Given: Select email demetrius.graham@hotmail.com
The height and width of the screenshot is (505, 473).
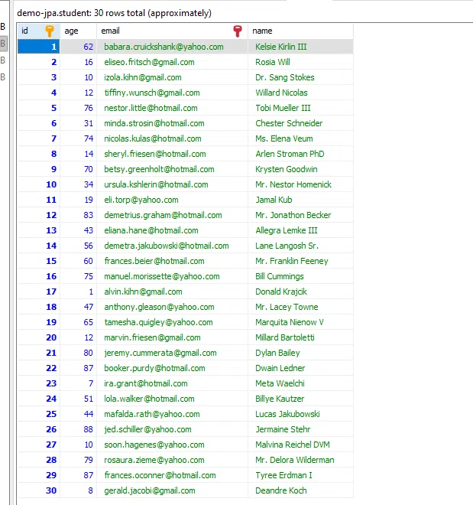Looking at the screenshot, I should 163,215.
